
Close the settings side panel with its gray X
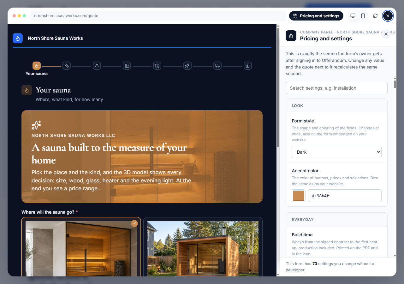click(x=386, y=34)
